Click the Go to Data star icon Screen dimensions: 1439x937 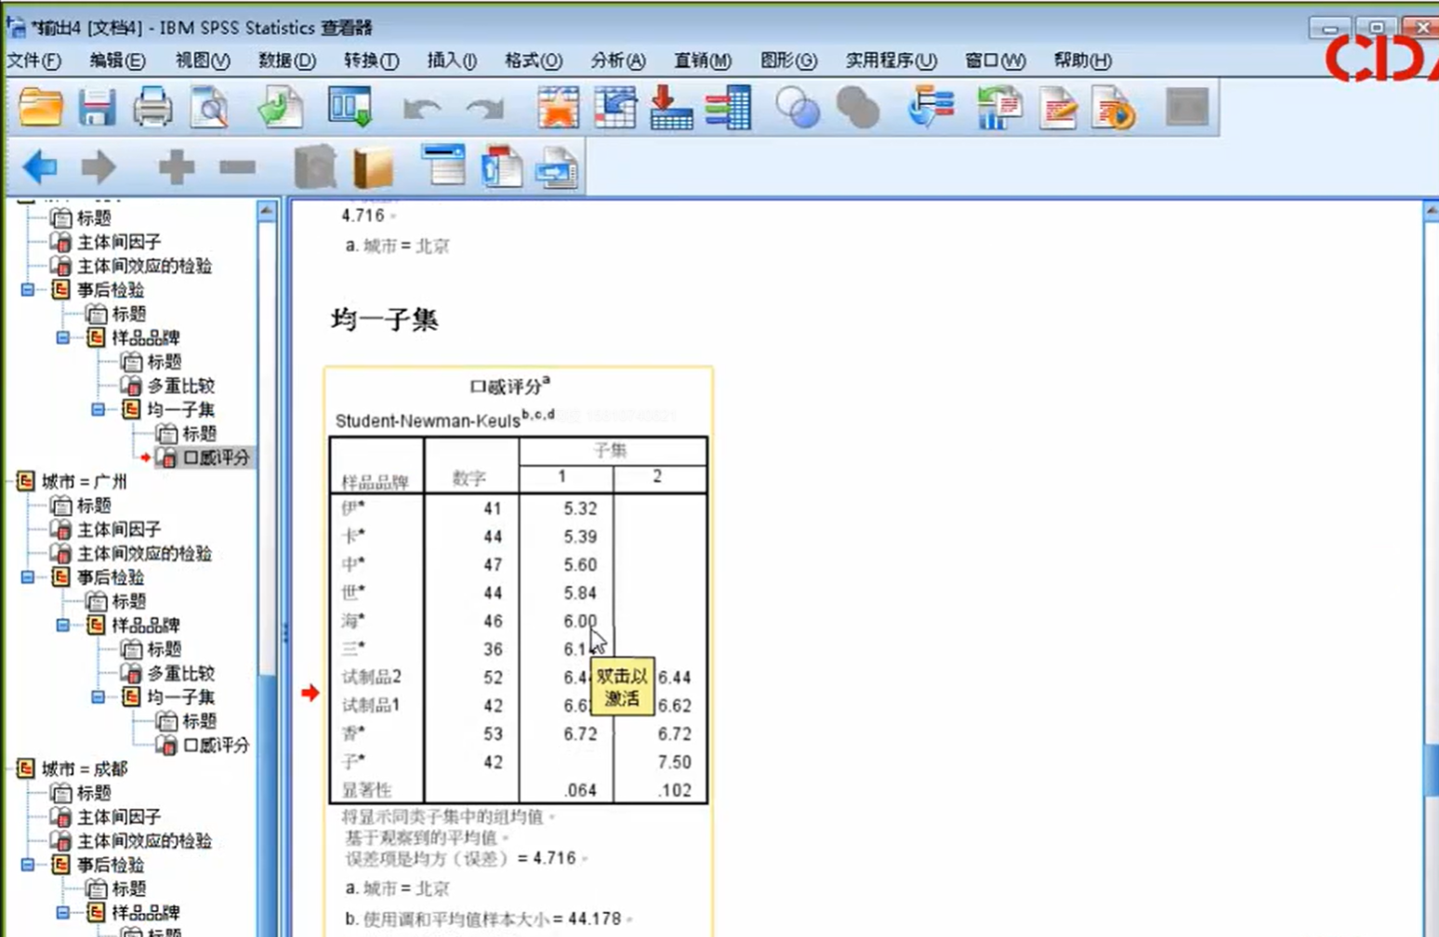(558, 108)
